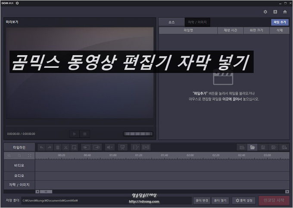This screenshot has height=208, width=293.
Task: Zoom in the timeline with plus icon
Action: tap(9, 156)
